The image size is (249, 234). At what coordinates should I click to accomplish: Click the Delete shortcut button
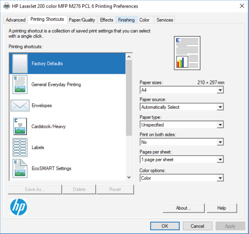coord(79,189)
